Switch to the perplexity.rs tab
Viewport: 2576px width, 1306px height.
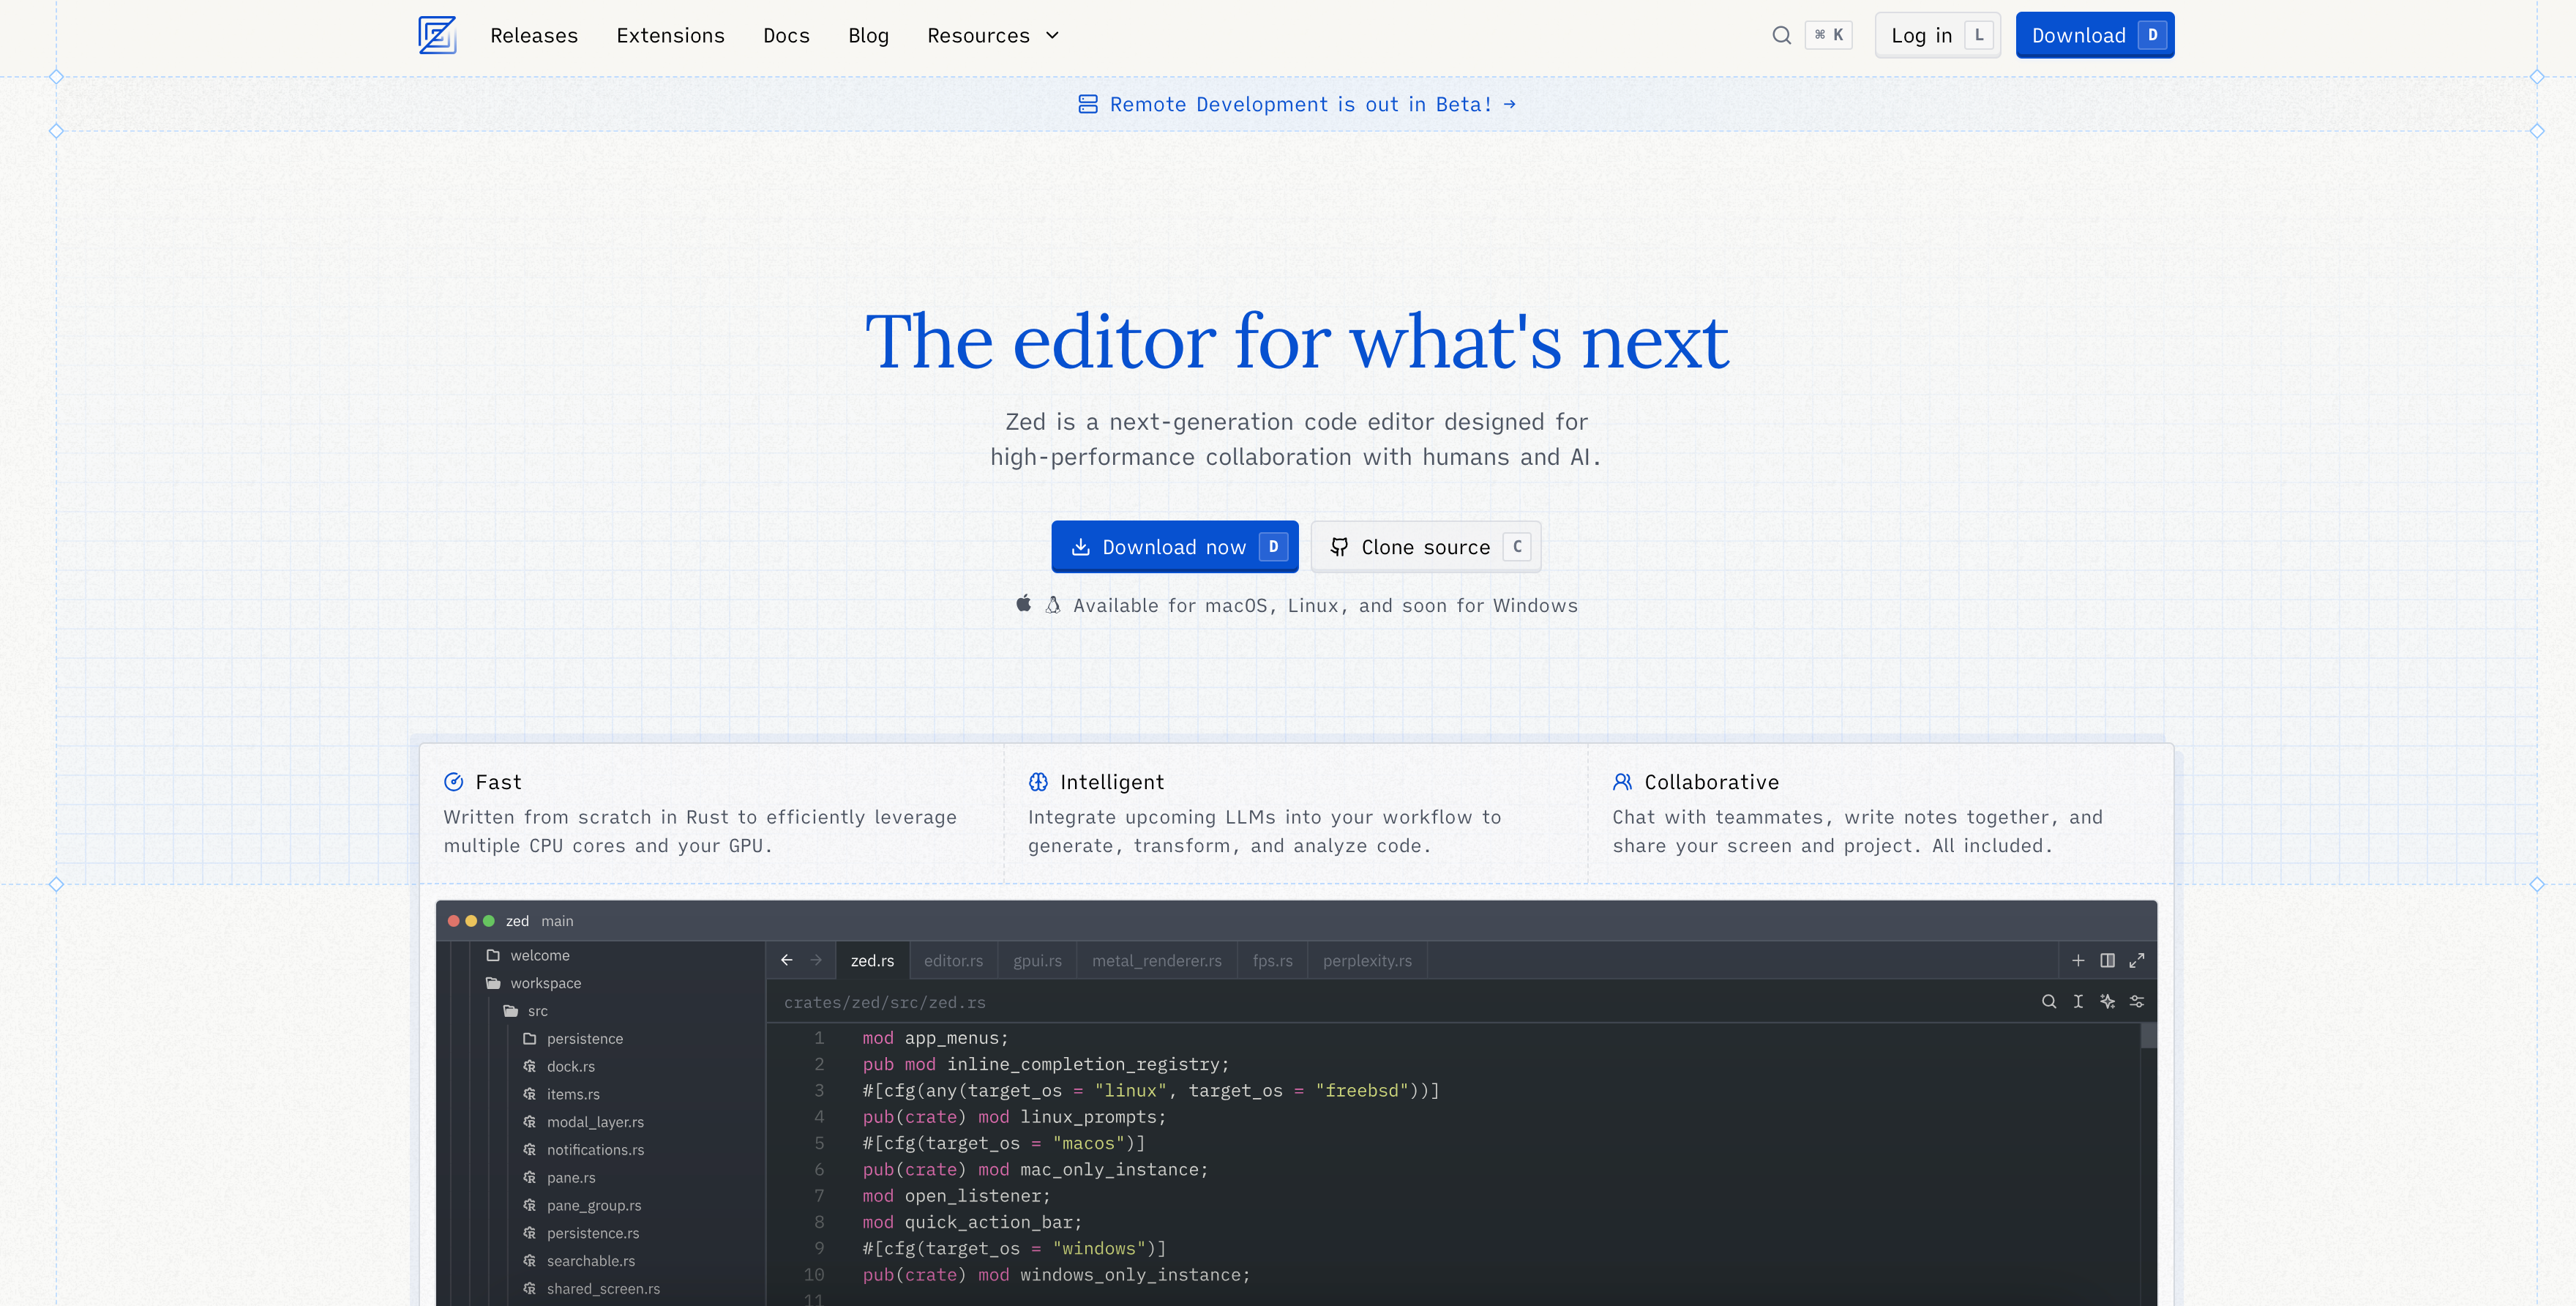click(x=1367, y=960)
